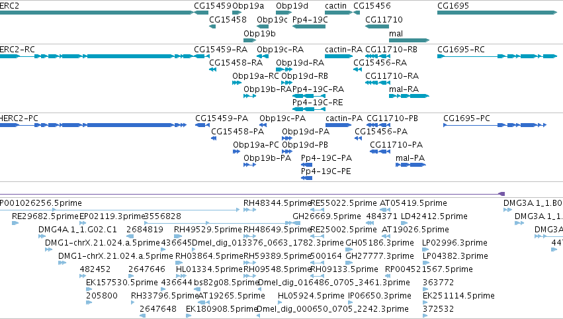Select the CG15459 gene label

[x=212, y=6]
